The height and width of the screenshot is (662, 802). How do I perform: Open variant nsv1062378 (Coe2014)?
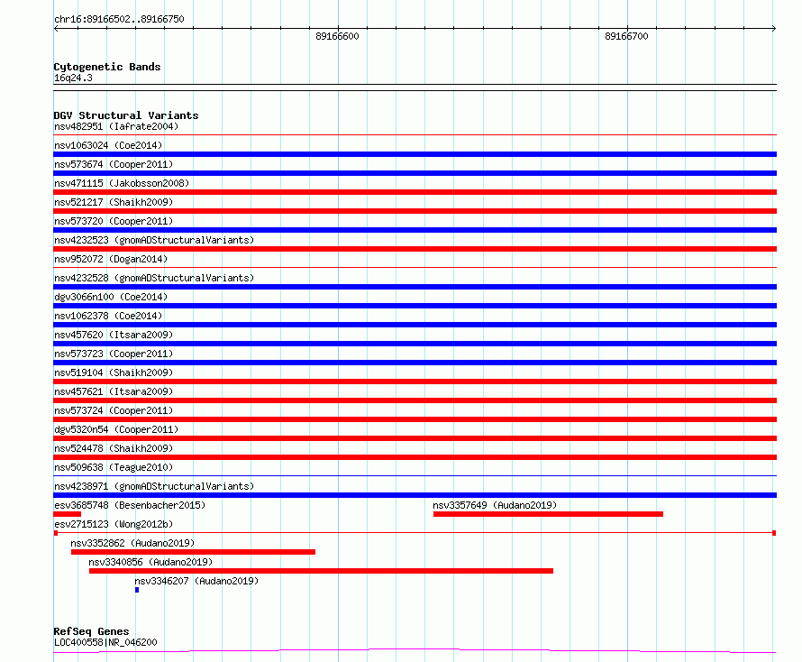pos(108,316)
